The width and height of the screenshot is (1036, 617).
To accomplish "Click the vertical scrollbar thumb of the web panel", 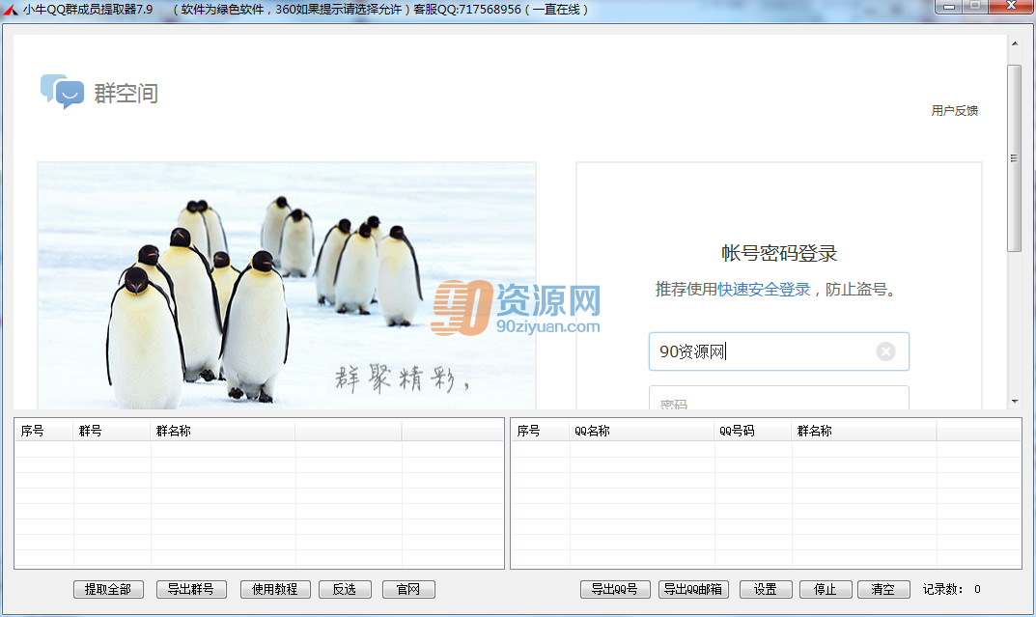I will [1014, 158].
